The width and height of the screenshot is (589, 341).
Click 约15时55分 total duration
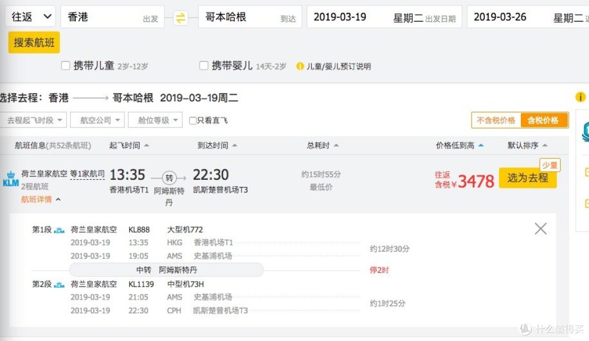pos(321,174)
